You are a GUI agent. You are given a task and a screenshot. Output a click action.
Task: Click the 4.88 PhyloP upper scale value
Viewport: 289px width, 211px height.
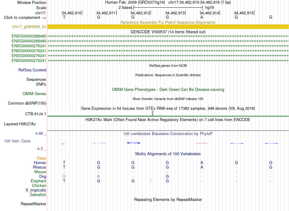click(x=39, y=133)
